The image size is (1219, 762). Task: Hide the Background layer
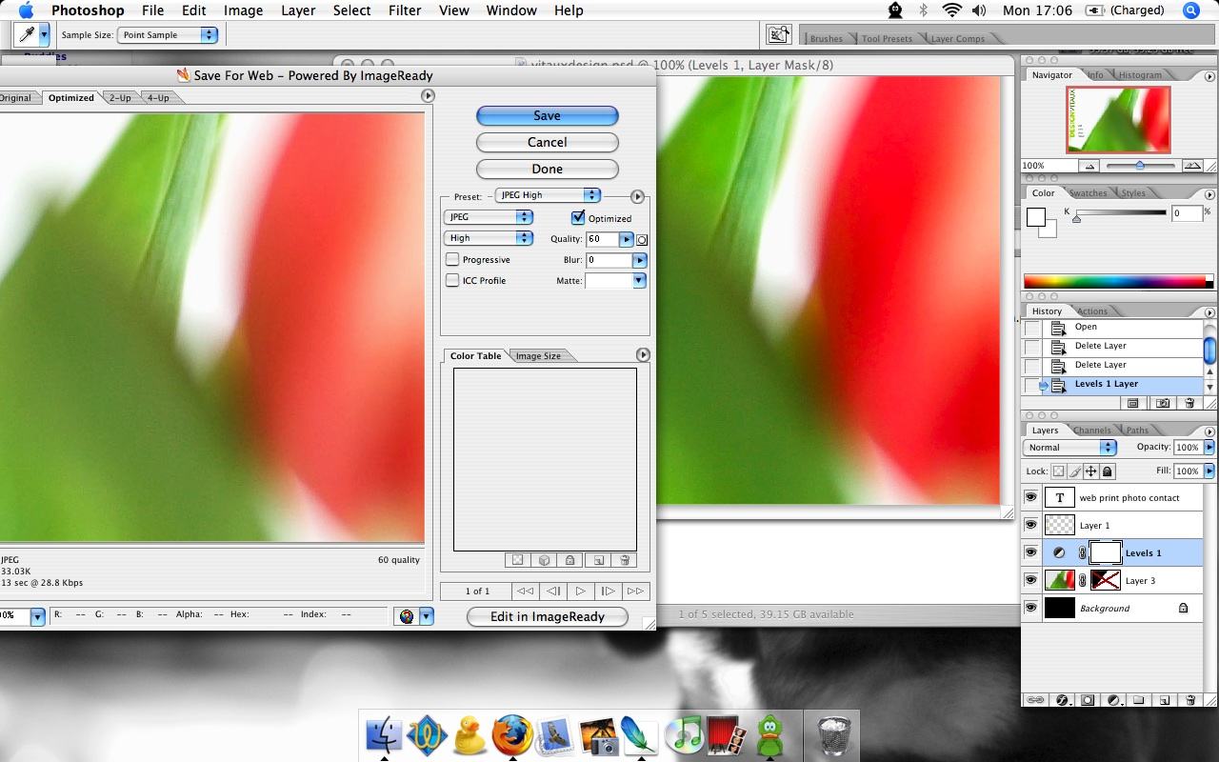(x=1030, y=608)
